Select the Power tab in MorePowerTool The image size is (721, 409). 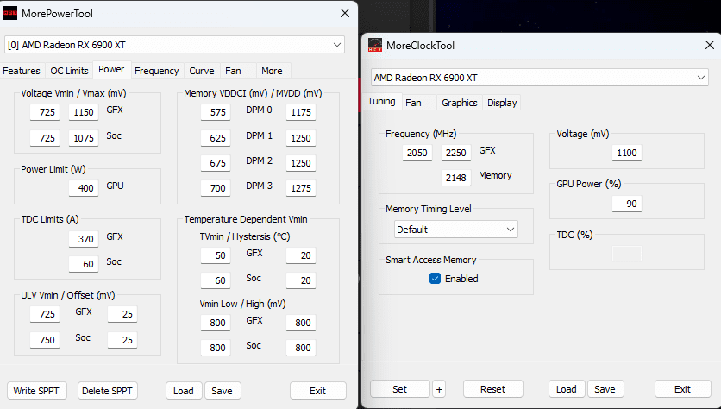tap(111, 70)
